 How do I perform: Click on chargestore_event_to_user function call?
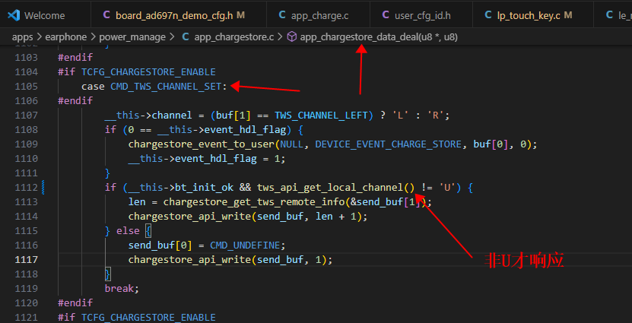click(x=202, y=144)
